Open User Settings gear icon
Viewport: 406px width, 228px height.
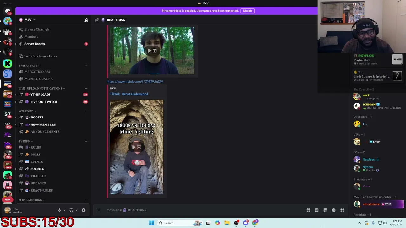click(x=83, y=210)
